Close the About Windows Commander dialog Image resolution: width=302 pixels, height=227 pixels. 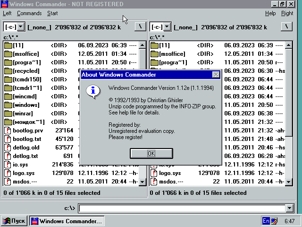coord(216,75)
